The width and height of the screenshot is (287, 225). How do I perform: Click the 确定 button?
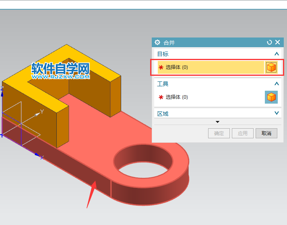[x=219, y=133]
